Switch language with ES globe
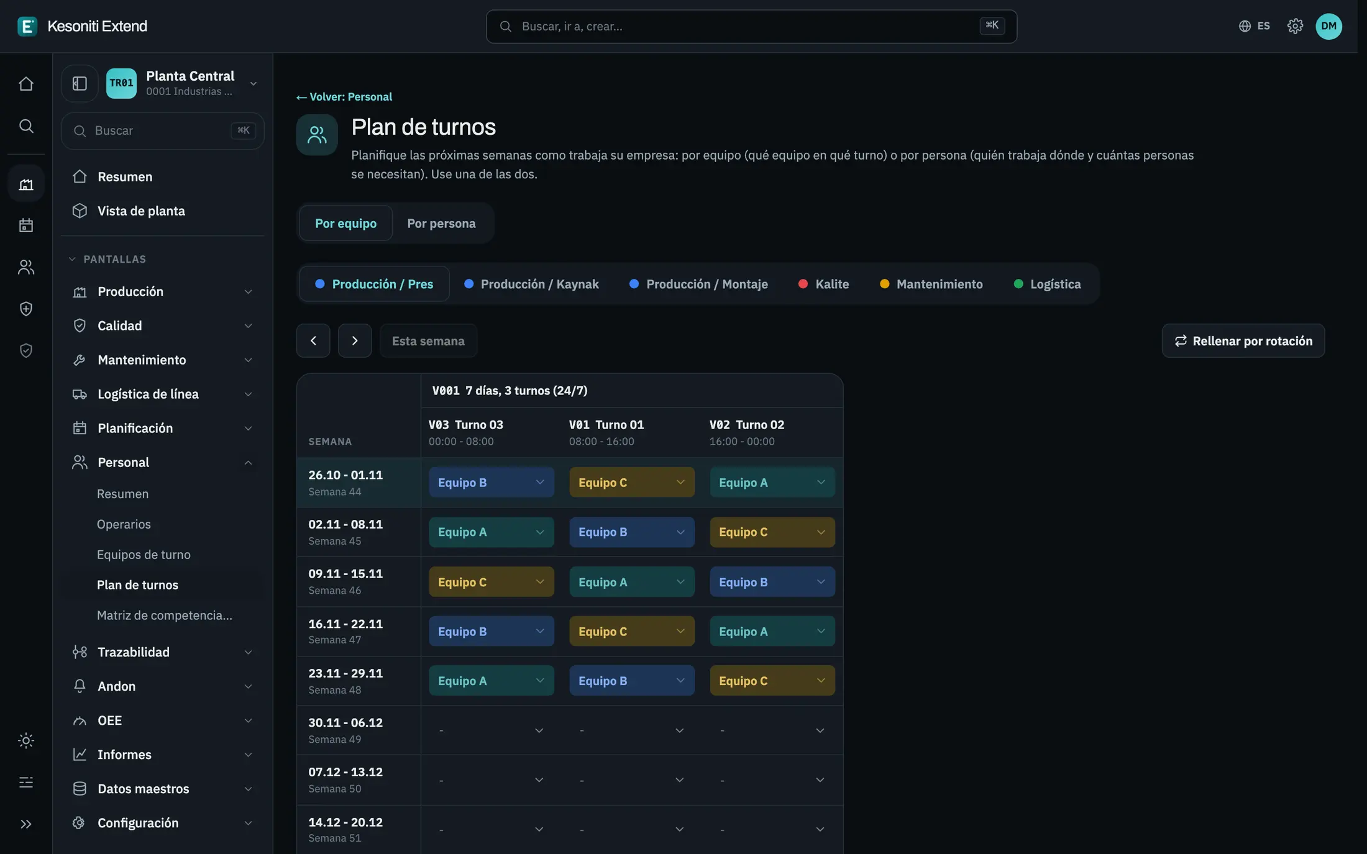Image resolution: width=1367 pixels, height=854 pixels. pos(1254,26)
